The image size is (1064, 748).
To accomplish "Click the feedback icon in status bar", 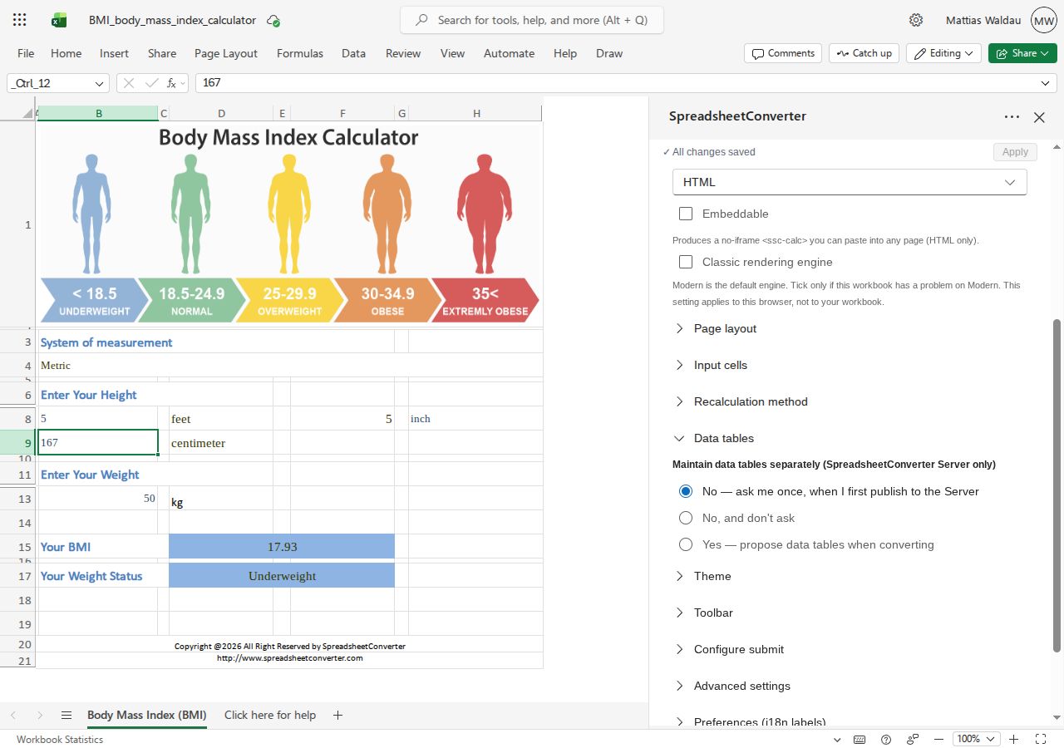I will [x=913, y=739].
